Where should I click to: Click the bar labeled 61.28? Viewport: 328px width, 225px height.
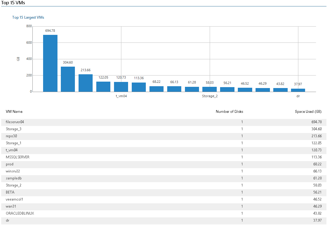[192, 89]
